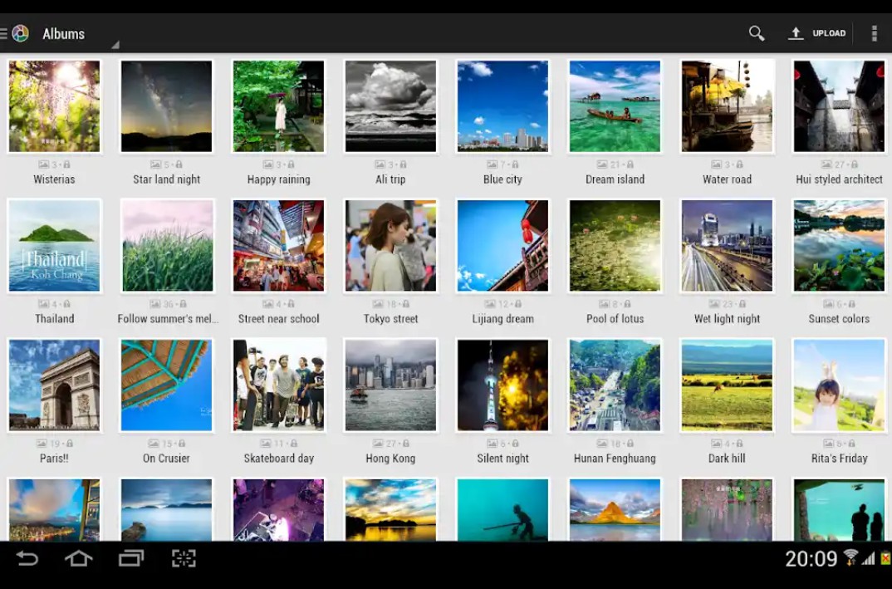892x589 pixels.
Task: Tap the Paris!! album thumbnail
Action: click(54, 385)
